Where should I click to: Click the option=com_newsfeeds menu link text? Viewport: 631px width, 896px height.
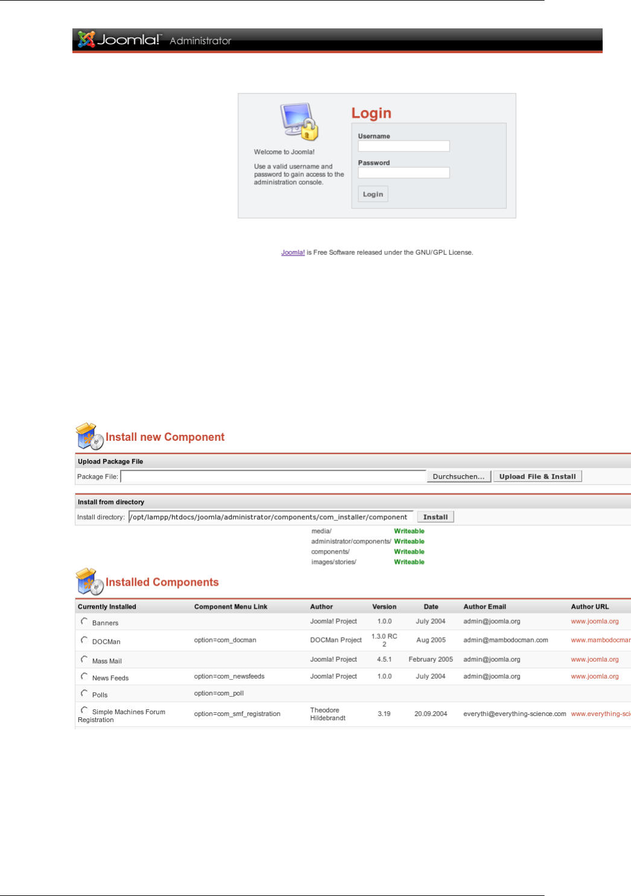click(229, 676)
